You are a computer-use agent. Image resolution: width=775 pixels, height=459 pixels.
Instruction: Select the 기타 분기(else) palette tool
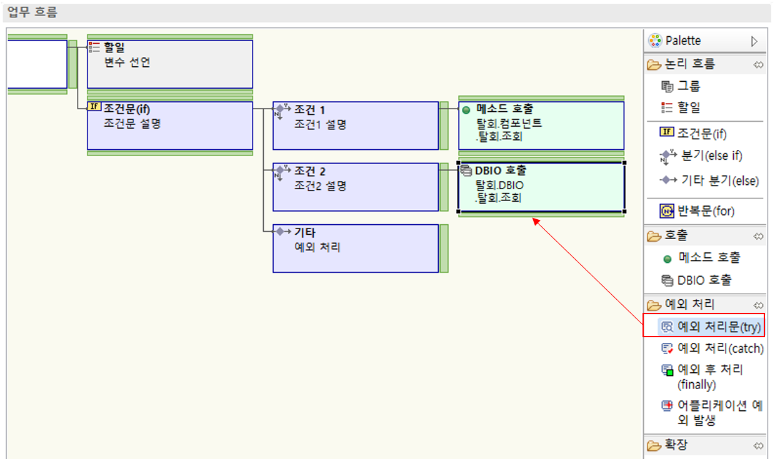pyautogui.click(x=711, y=180)
